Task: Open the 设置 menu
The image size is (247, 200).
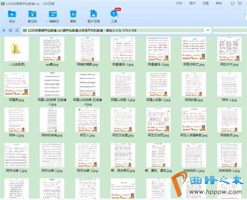Action: click(x=205, y=3)
